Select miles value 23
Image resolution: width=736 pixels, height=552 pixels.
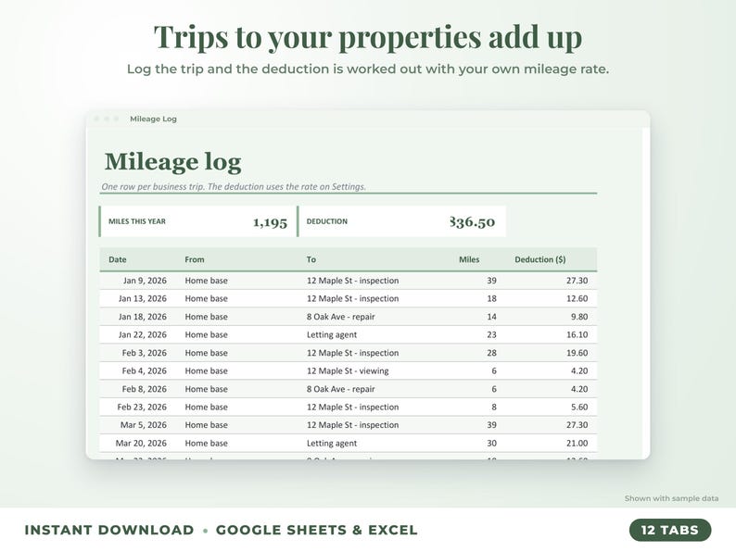point(491,334)
